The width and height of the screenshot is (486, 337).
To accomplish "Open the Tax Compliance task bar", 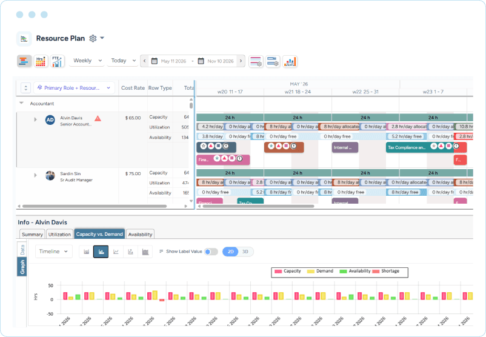I will coord(420,147).
